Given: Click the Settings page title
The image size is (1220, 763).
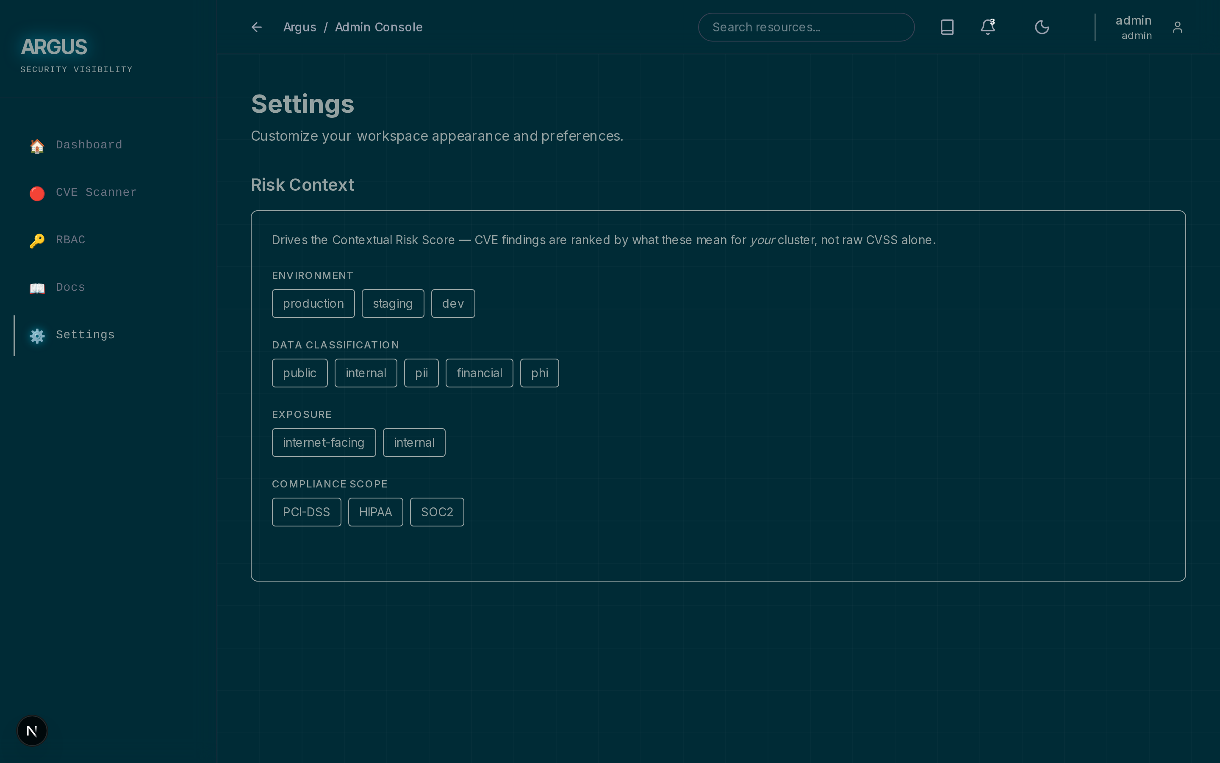Looking at the screenshot, I should coord(302,104).
